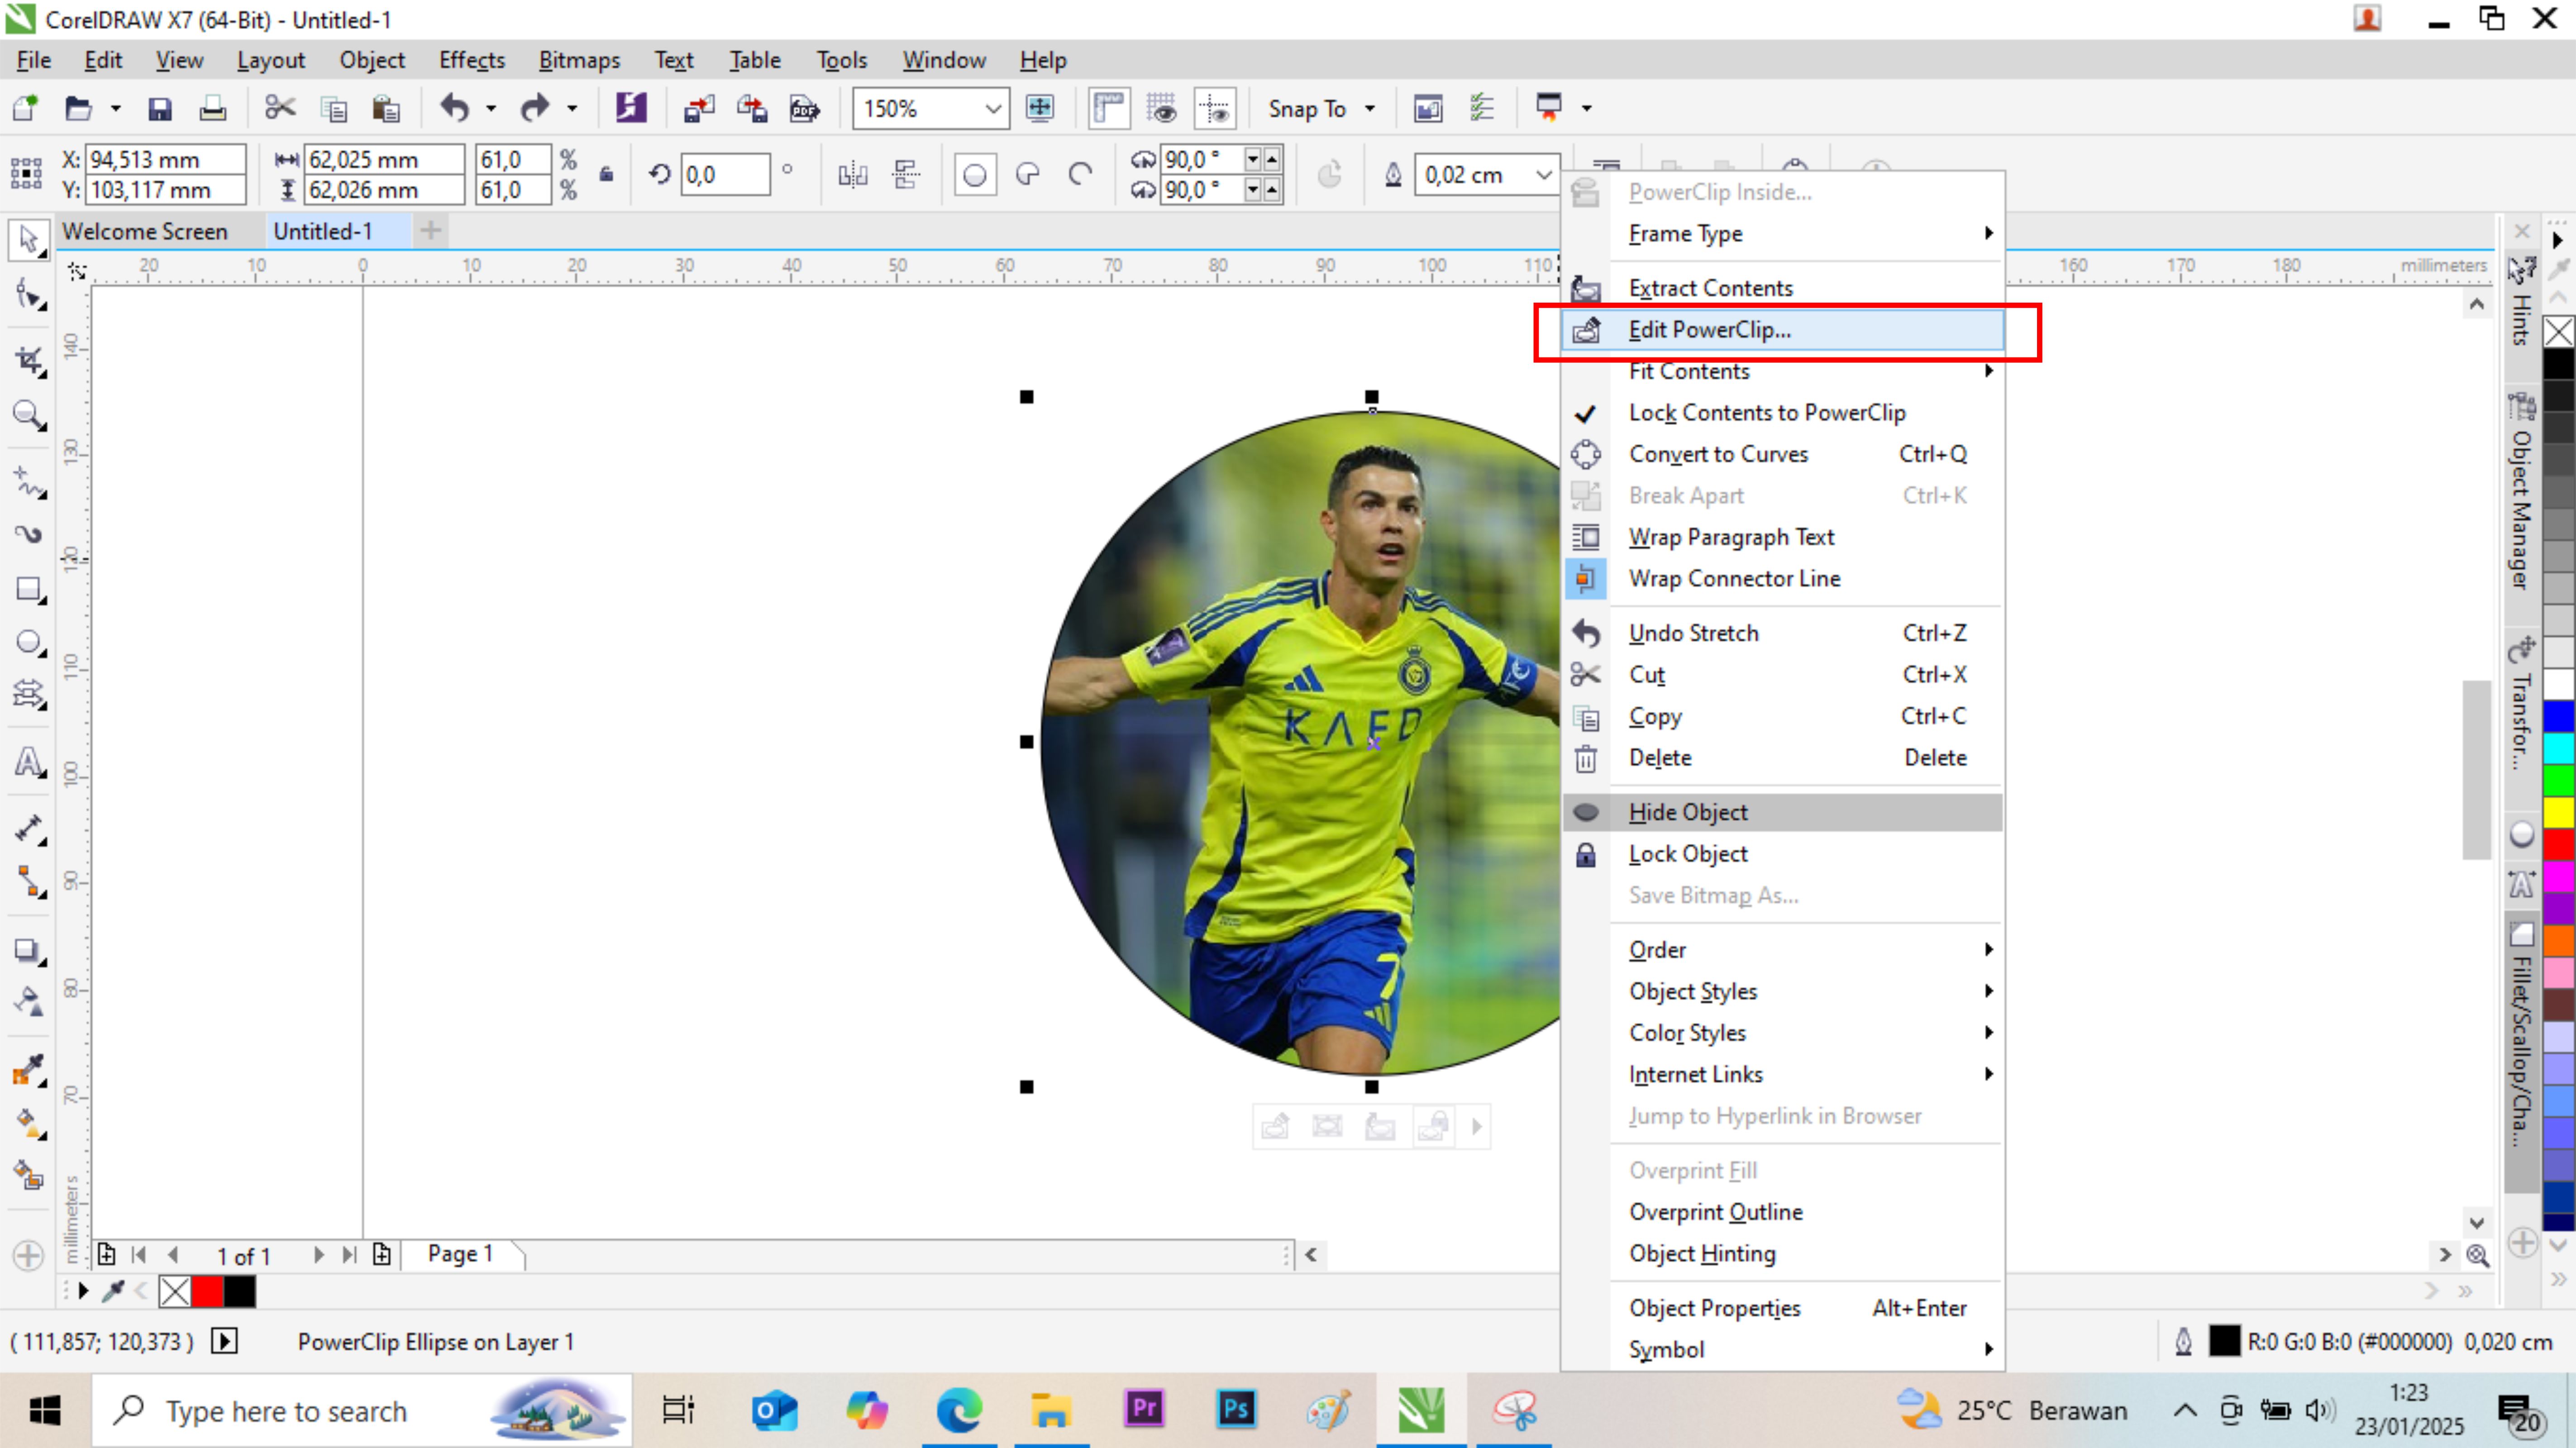Viewport: 2576px width, 1448px height.
Task: Go to the next page arrow
Action: (318, 1255)
